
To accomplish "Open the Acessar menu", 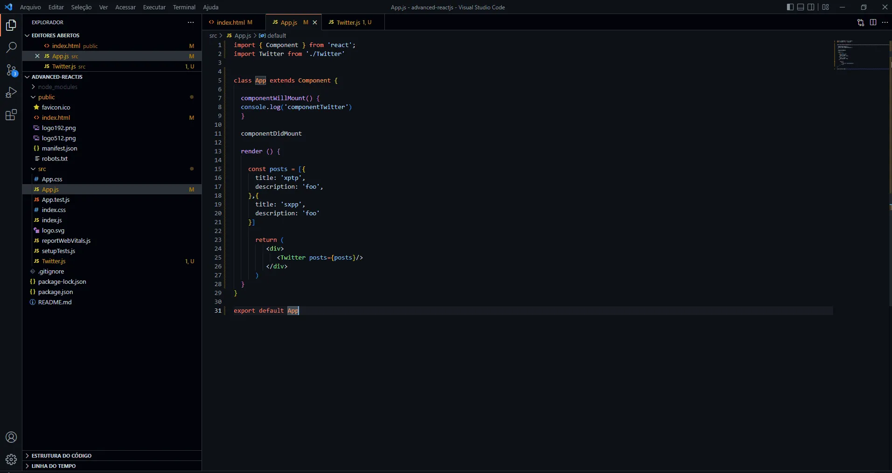I will click(x=125, y=7).
